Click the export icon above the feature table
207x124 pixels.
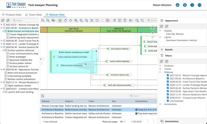tap(42, 96)
